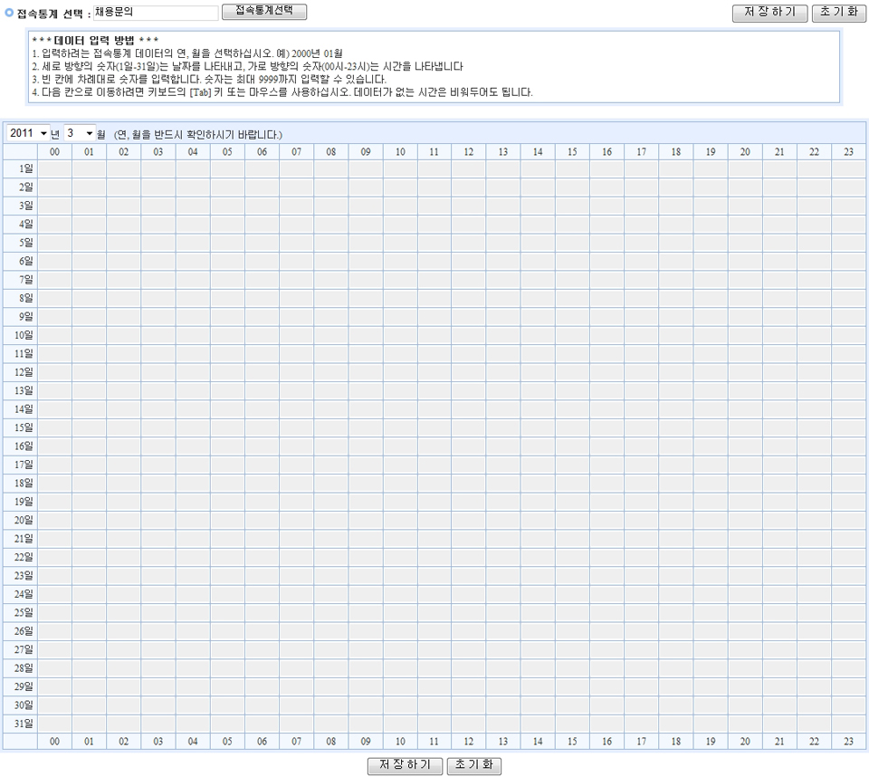Click the cell for 1일 at hour 00

[55, 168]
